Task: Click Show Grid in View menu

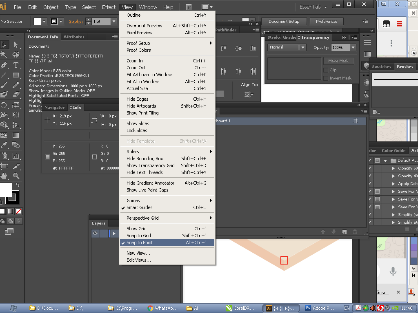Action: [136, 229]
